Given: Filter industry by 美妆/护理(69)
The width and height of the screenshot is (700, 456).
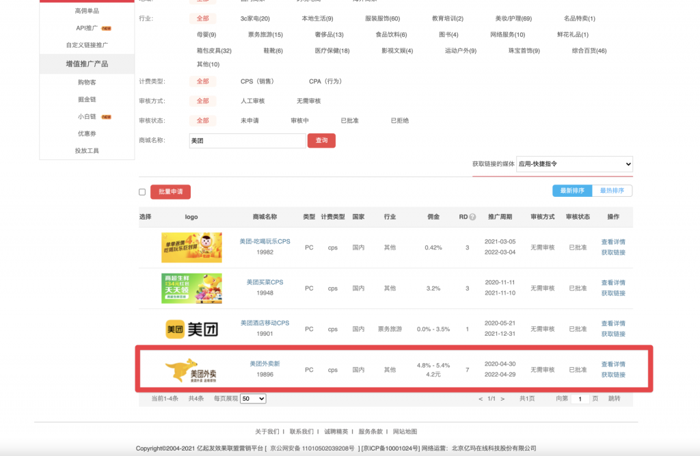Looking at the screenshot, I should coord(513,18).
